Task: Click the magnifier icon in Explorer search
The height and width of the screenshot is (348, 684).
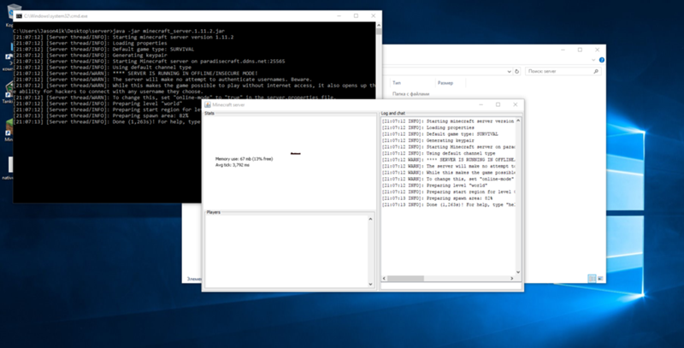Action: [x=596, y=71]
